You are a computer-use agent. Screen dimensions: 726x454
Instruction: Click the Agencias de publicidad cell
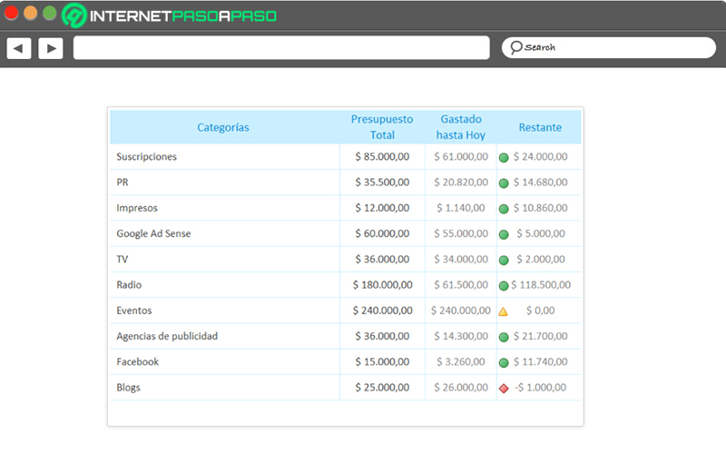point(224,336)
